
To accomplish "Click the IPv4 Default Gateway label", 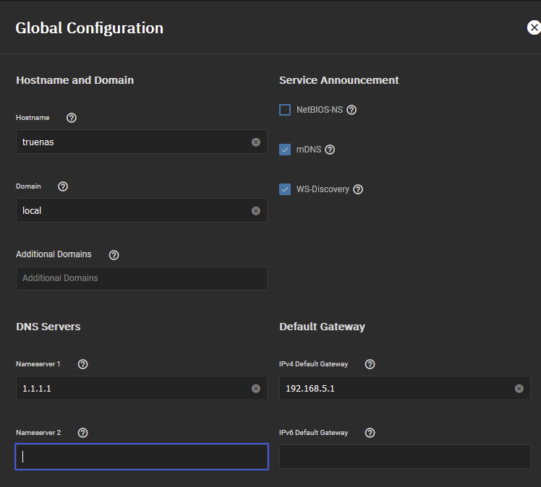I will coord(313,364).
